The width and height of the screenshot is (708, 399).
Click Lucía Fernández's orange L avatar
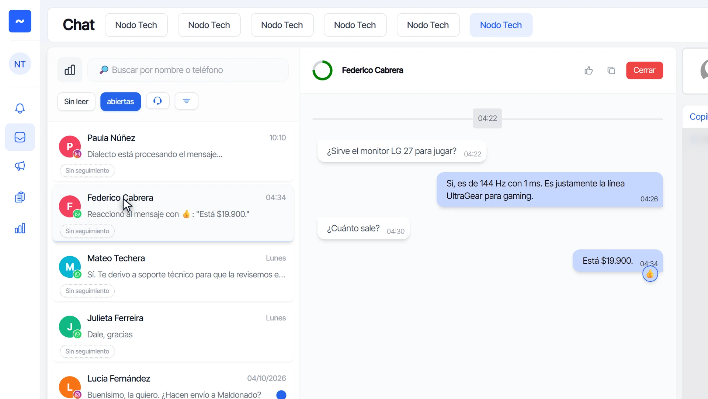click(x=70, y=387)
